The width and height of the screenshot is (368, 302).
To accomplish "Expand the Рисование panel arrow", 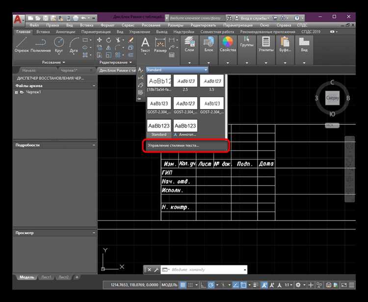I will pyautogui.click(x=64, y=62).
